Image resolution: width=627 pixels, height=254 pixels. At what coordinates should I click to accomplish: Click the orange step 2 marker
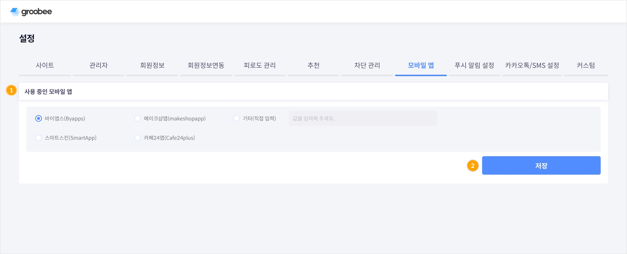473,166
